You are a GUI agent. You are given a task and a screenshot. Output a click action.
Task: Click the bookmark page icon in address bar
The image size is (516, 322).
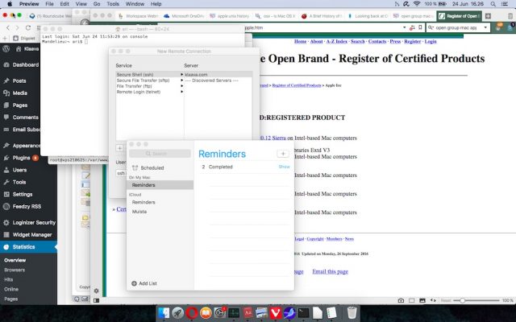point(420,27)
